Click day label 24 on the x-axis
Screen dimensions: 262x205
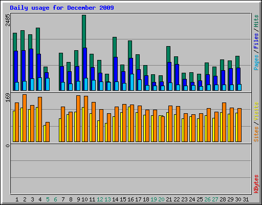click(192, 199)
